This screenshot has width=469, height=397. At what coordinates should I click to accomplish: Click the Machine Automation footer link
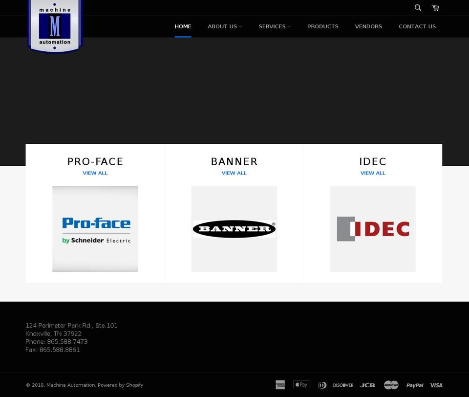pyautogui.click(x=70, y=385)
